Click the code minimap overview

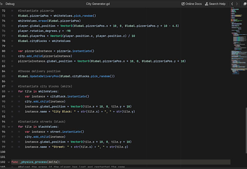(x=238, y=41)
